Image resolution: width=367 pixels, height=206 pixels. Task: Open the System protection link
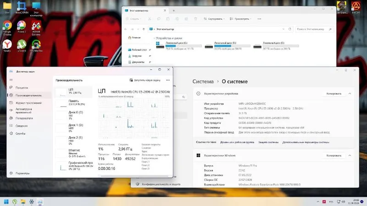click(x=268, y=142)
